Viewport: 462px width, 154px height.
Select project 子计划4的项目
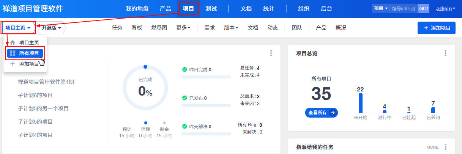(35, 135)
